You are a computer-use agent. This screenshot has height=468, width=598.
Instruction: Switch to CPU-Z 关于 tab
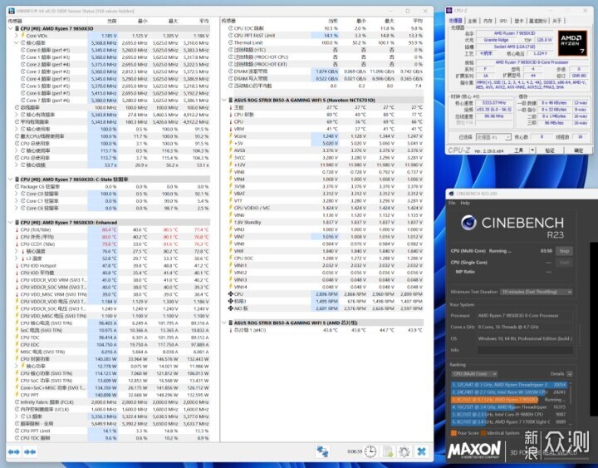click(x=556, y=21)
